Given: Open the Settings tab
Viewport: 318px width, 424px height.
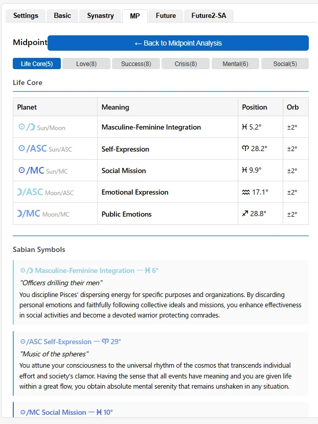Looking at the screenshot, I should (26, 16).
